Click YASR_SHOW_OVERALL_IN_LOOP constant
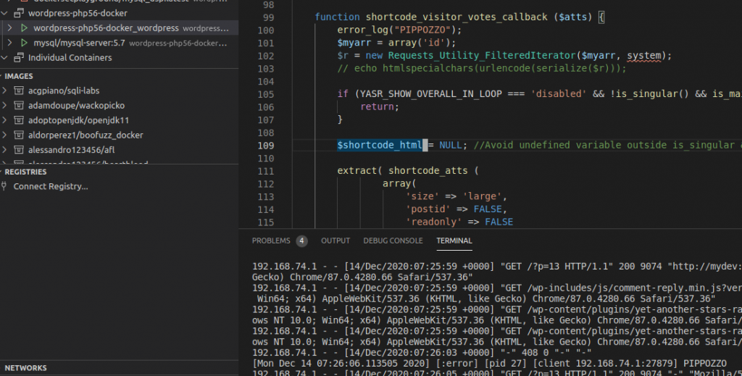This screenshot has height=376, width=742. click(430, 93)
